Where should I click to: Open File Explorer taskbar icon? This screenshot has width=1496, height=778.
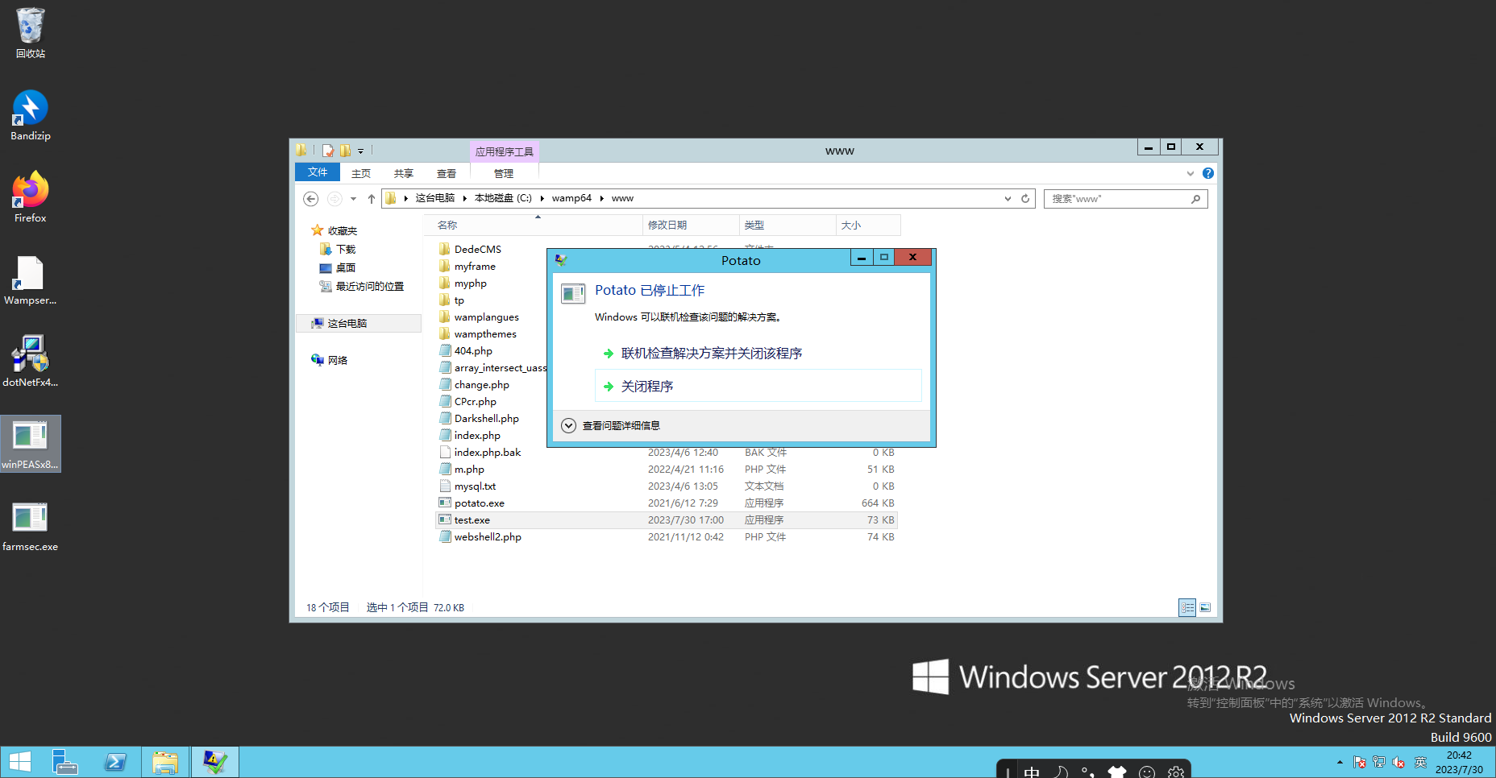(165, 762)
